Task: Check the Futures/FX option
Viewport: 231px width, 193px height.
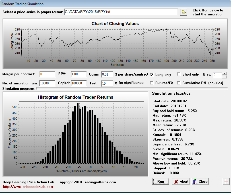Action: pyautogui.click(x=152, y=83)
